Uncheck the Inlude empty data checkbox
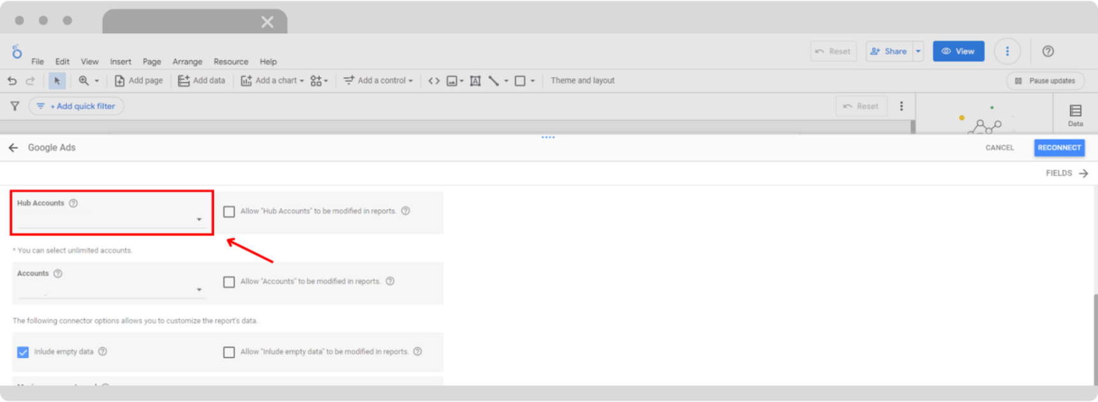This screenshot has width=1098, height=402. (x=23, y=352)
